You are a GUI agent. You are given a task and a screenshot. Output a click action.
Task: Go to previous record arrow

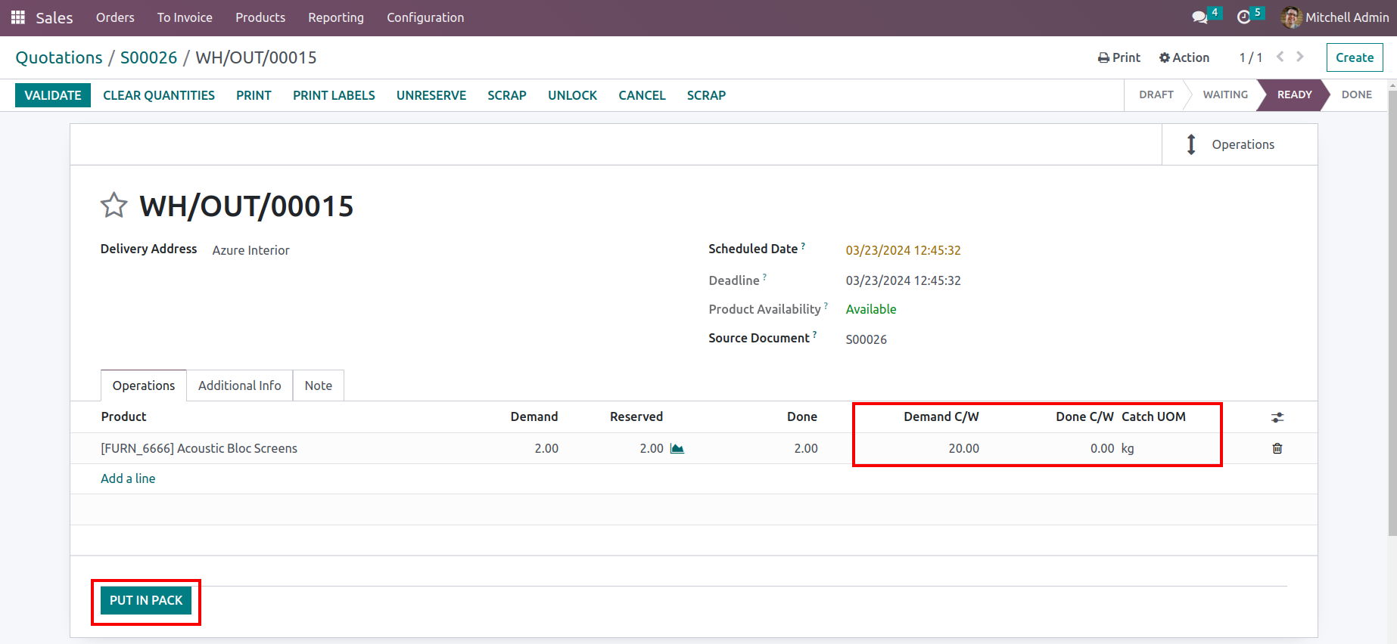click(x=1280, y=57)
